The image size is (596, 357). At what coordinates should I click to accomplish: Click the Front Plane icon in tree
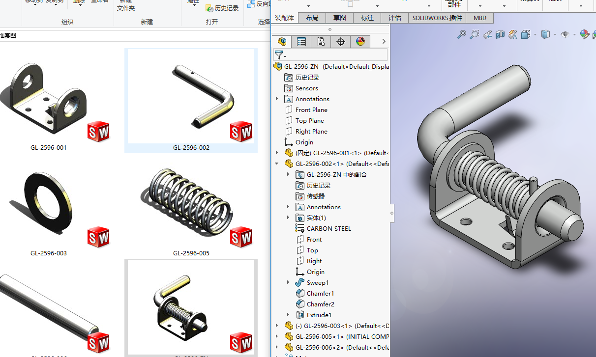coord(289,110)
